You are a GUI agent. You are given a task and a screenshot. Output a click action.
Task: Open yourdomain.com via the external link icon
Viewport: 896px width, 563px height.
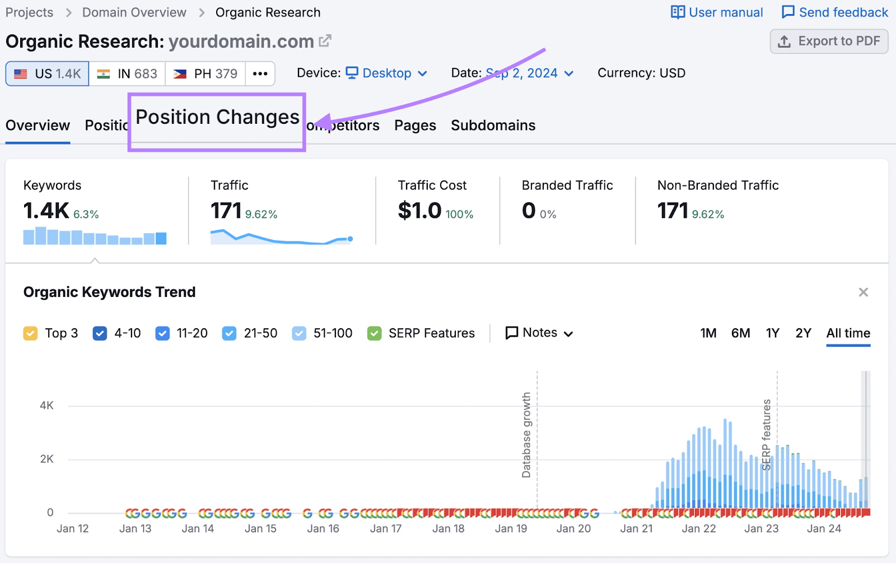[325, 40]
